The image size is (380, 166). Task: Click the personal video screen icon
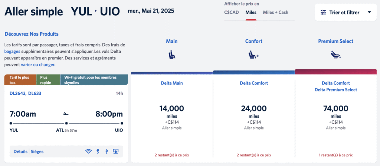point(115,151)
